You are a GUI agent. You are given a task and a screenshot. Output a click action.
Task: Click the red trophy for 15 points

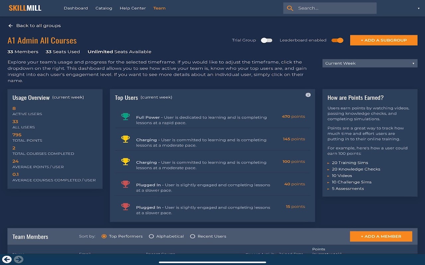[x=126, y=206]
